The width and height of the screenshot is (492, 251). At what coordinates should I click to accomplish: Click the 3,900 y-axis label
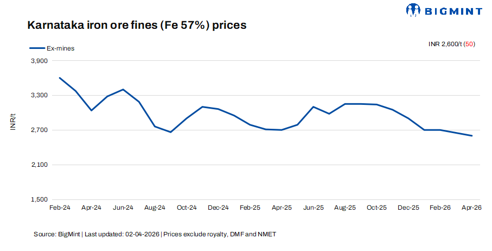(x=40, y=61)
